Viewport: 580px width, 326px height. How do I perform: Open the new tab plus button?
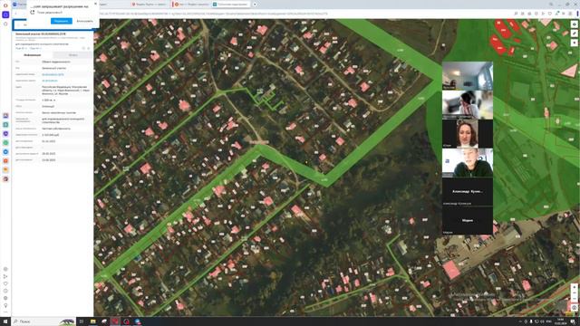[255, 5]
